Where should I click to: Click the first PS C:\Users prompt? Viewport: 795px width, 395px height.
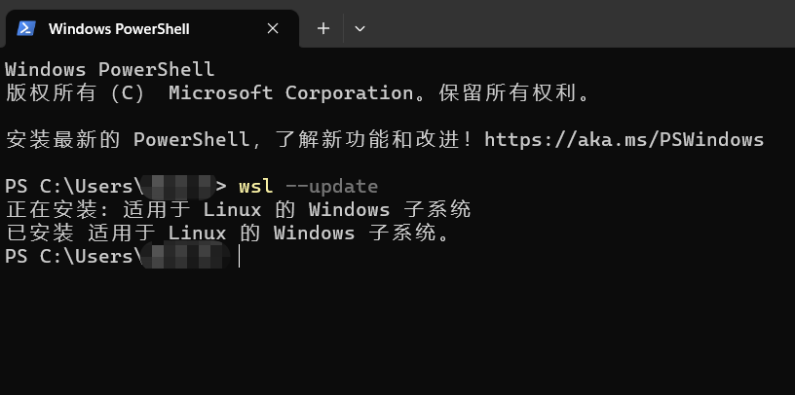coord(69,187)
